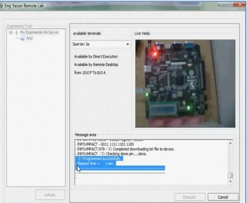Close the Eng Yasser Remote Lab window
The width and height of the screenshot is (247, 203).
coord(240,4)
